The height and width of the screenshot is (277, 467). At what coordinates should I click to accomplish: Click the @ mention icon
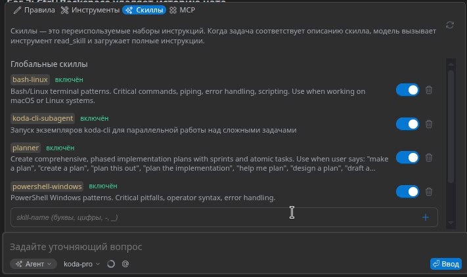125,264
